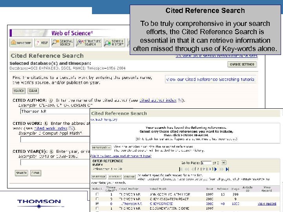Check the ANN GEOPHYS ATM HYDR row
283x212 pixels.
click(97, 194)
